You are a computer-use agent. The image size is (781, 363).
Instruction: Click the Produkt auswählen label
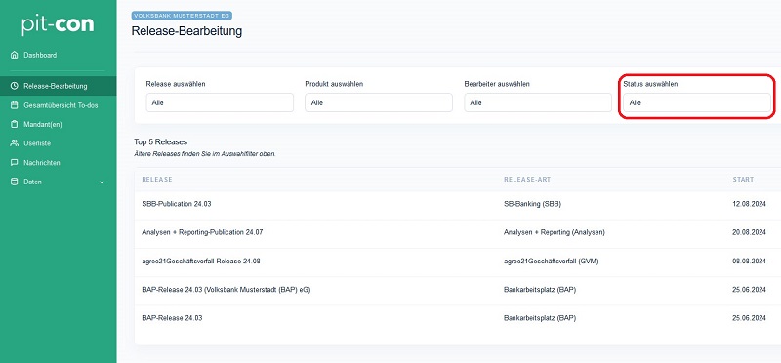point(334,84)
